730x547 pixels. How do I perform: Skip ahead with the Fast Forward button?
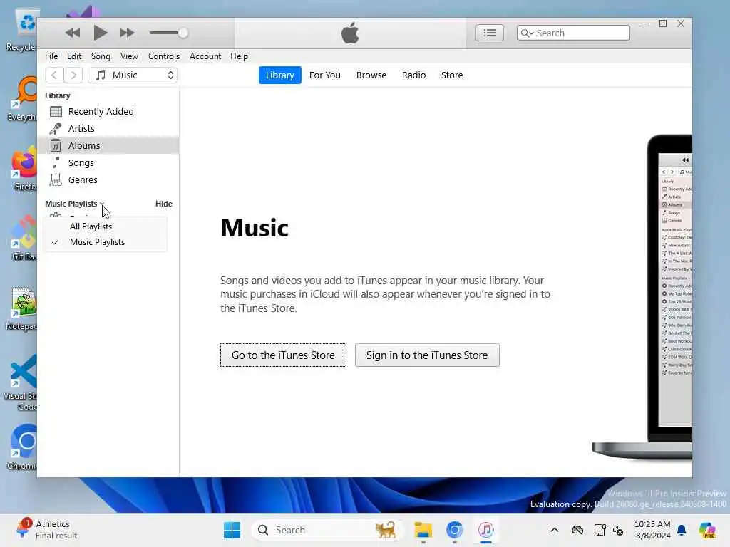(127, 33)
